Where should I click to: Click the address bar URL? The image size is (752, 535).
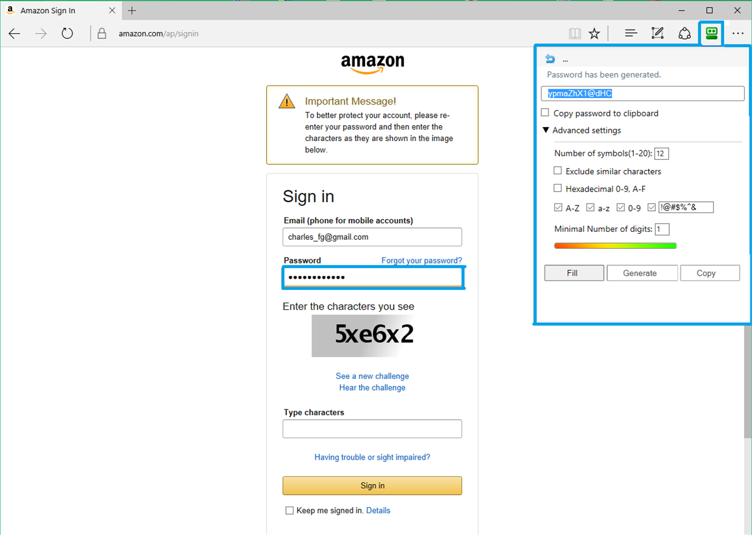pos(159,33)
